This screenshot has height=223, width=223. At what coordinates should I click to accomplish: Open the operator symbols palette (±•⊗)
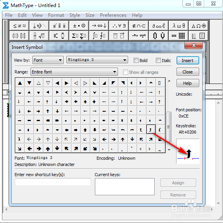[x=79, y=26]
